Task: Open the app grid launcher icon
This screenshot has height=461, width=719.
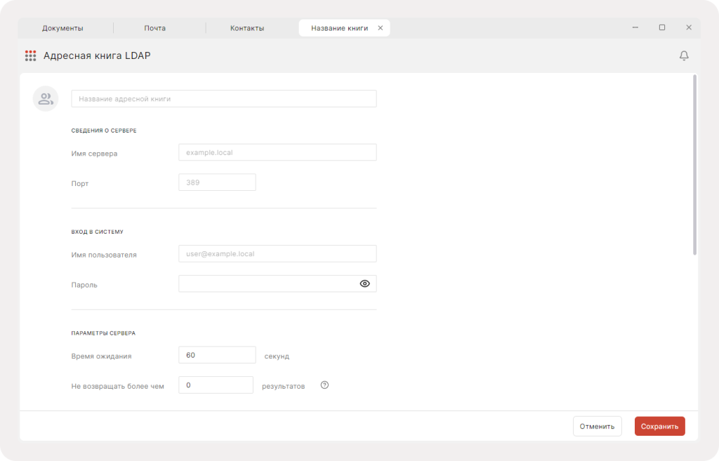Action: (x=31, y=56)
